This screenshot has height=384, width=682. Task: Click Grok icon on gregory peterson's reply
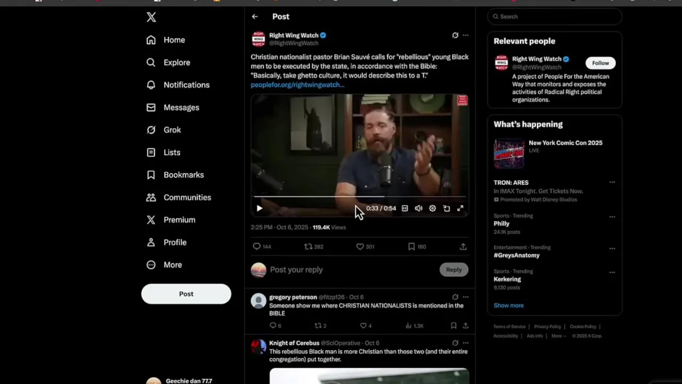pos(455,297)
